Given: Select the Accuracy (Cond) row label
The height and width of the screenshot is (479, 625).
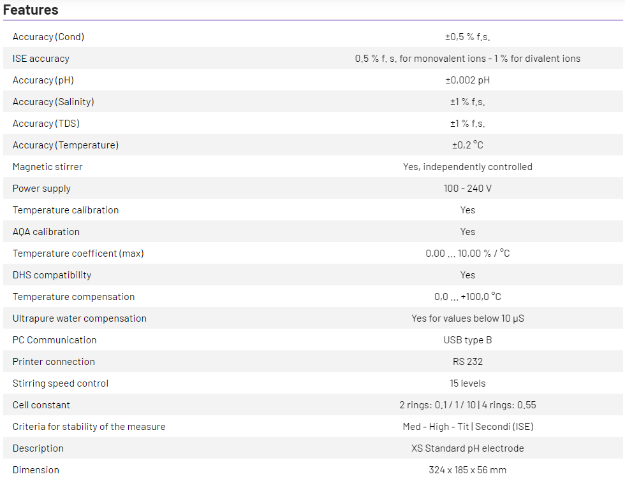Looking at the screenshot, I should (48, 37).
